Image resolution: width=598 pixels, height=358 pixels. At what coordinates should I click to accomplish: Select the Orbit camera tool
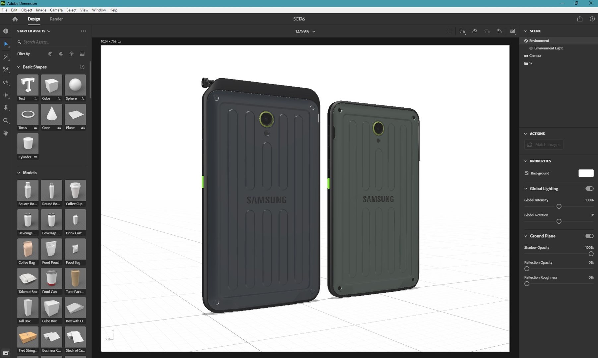pyautogui.click(x=6, y=83)
